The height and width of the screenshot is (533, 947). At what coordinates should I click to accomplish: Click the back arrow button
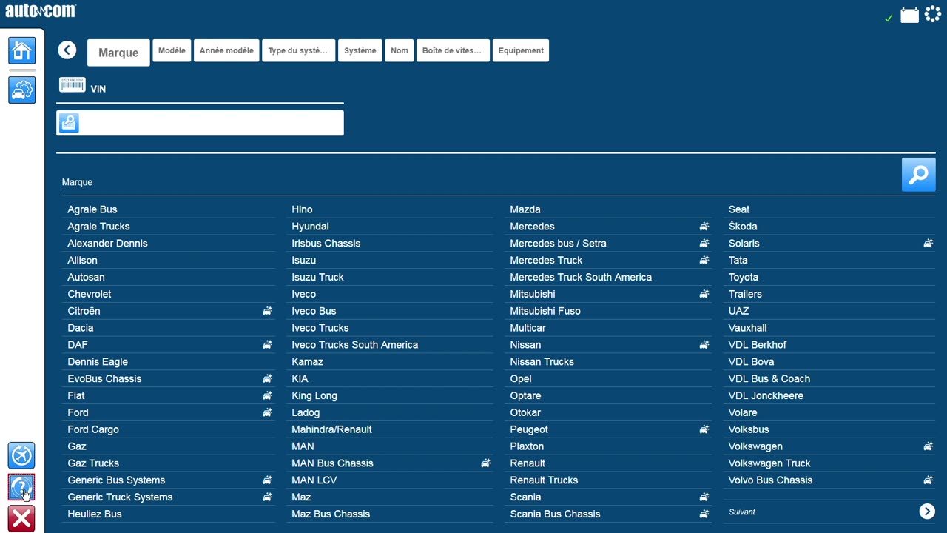click(67, 50)
